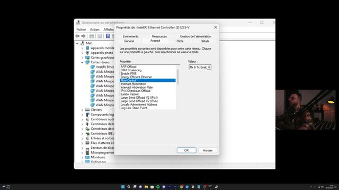This screenshot has width=339, height=190.
Task: Expand the Claviers node
Action: coord(82,110)
